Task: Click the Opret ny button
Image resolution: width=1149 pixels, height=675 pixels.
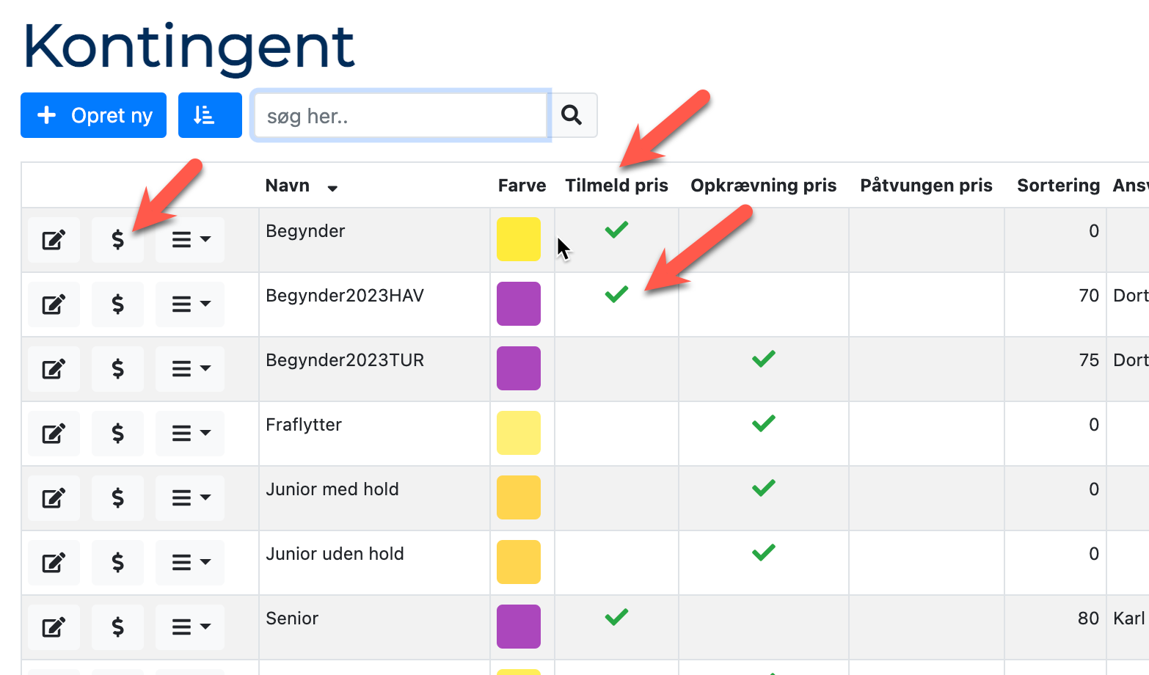Action: coord(94,115)
